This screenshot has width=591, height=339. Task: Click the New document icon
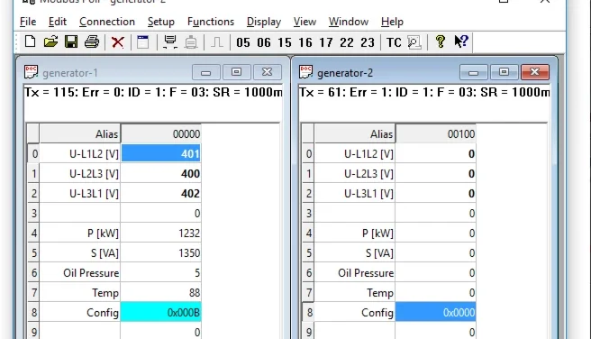(30, 41)
